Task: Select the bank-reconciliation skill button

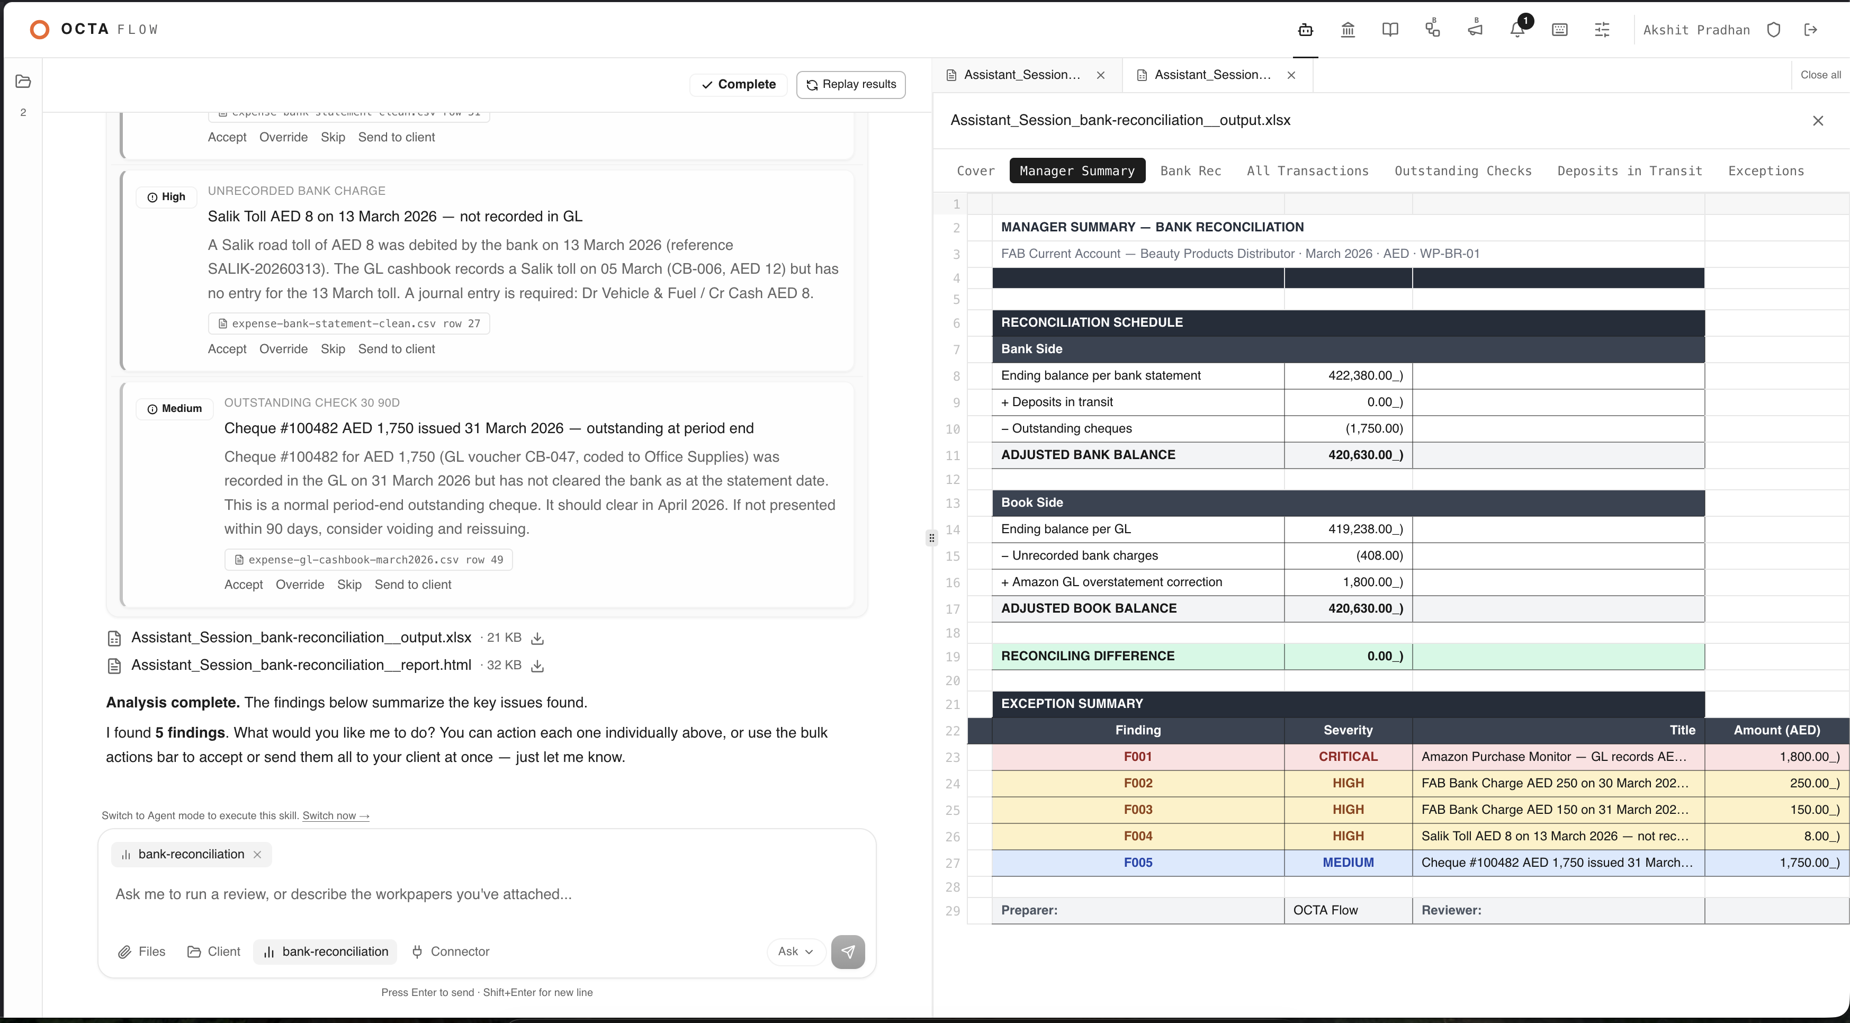Action: tap(325, 951)
